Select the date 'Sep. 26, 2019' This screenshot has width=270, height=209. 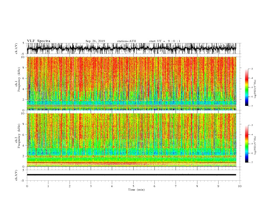point(95,41)
